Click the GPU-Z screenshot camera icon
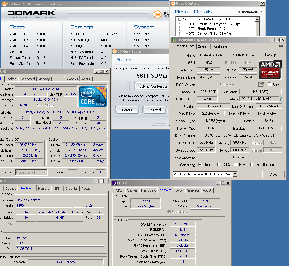The height and width of the screenshot is (266, 289). [x=281, y=46]
